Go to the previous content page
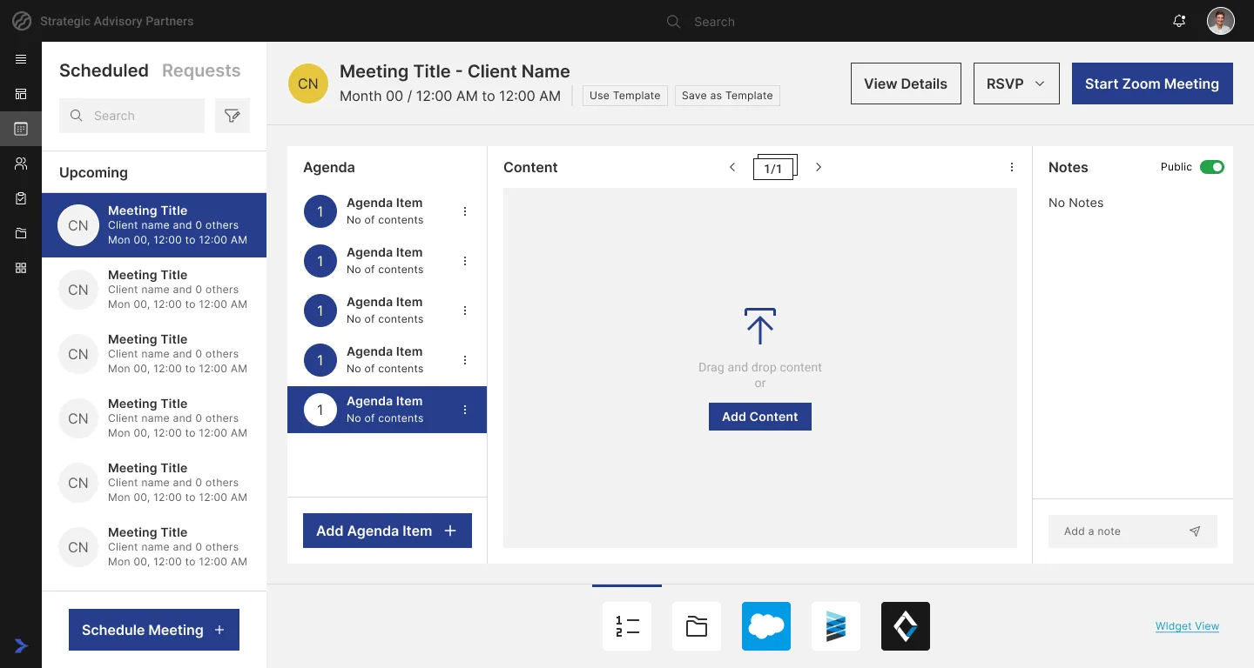Screen dimensions: 1254x668 click(732, 167)
